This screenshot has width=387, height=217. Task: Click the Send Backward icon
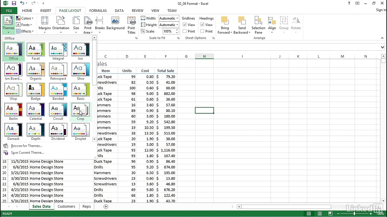tap(242, 21)
